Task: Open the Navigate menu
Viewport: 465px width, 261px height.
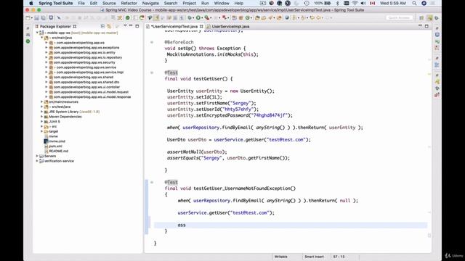Action: pyautogui.click(x=150, y=3)
